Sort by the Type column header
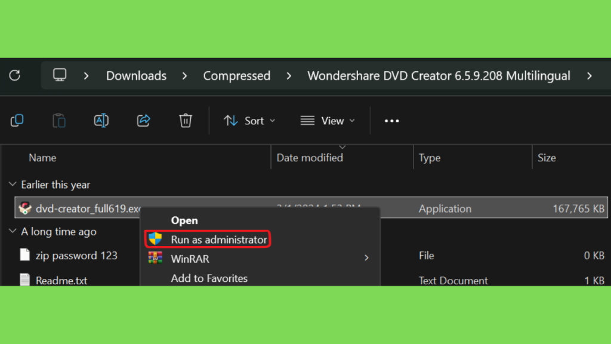The height and width of the screenshot is (344, 611). point(430,158)
